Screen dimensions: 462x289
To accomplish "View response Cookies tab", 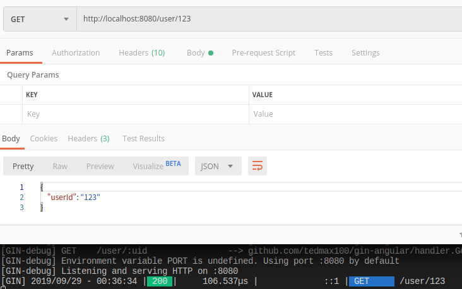I will click(44, 138).
